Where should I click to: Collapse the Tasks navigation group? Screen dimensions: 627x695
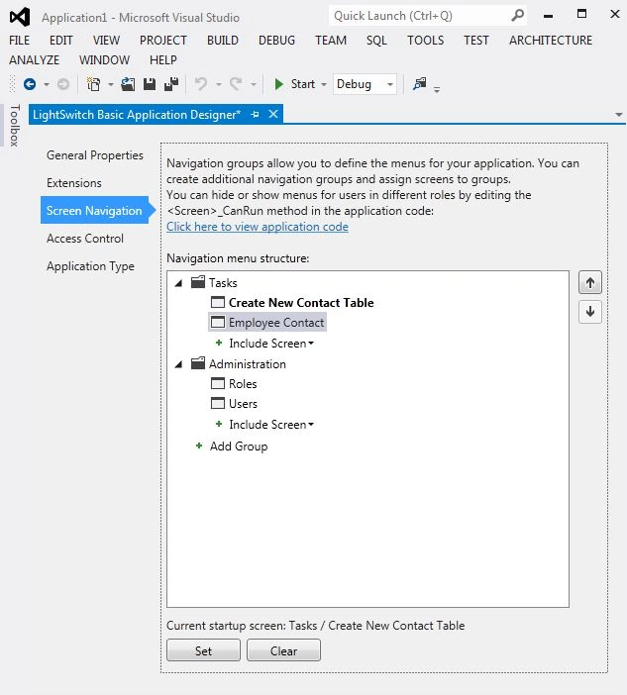178,283
